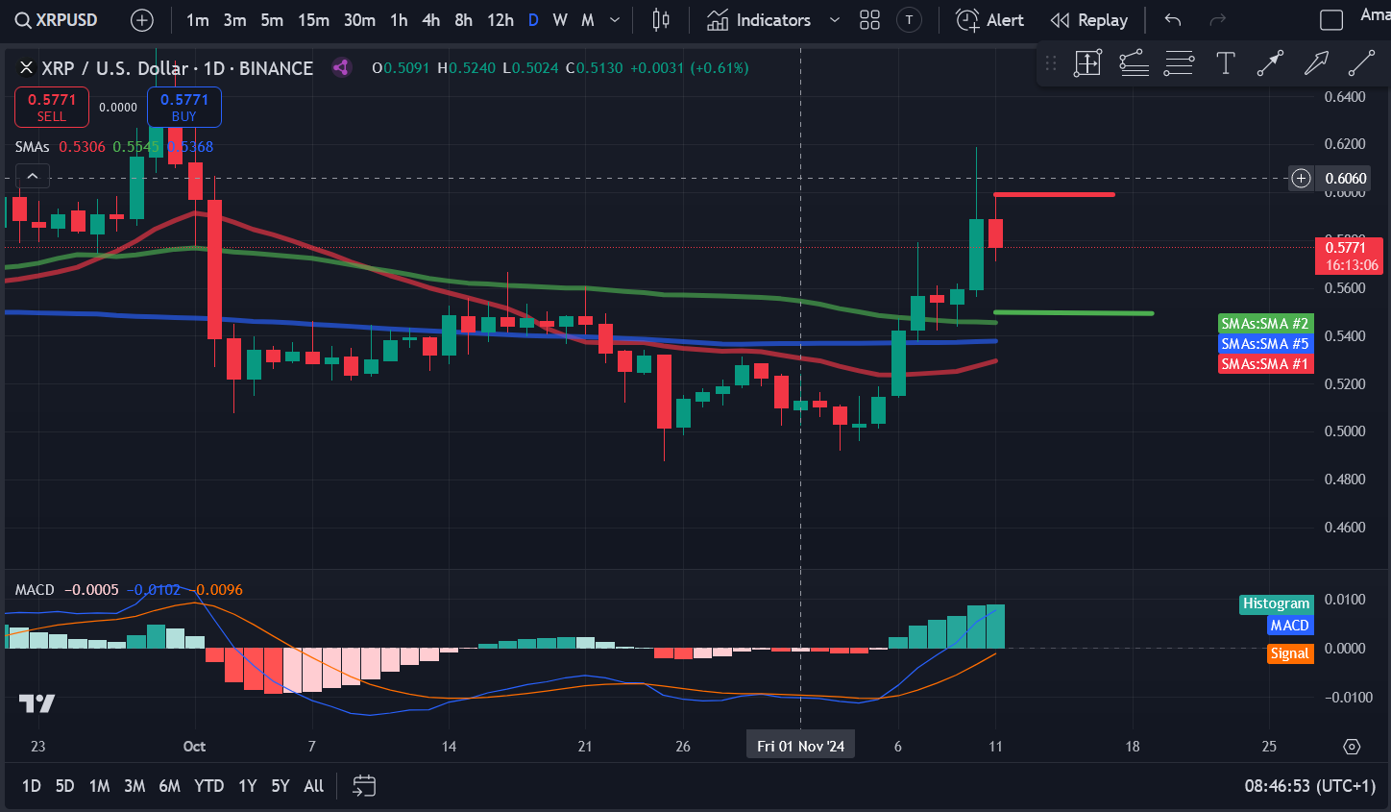The width and height of the screenshot is (1391, 812).
Task: Show All available data range
Action: pyautogui.click(x=314, y=786)
